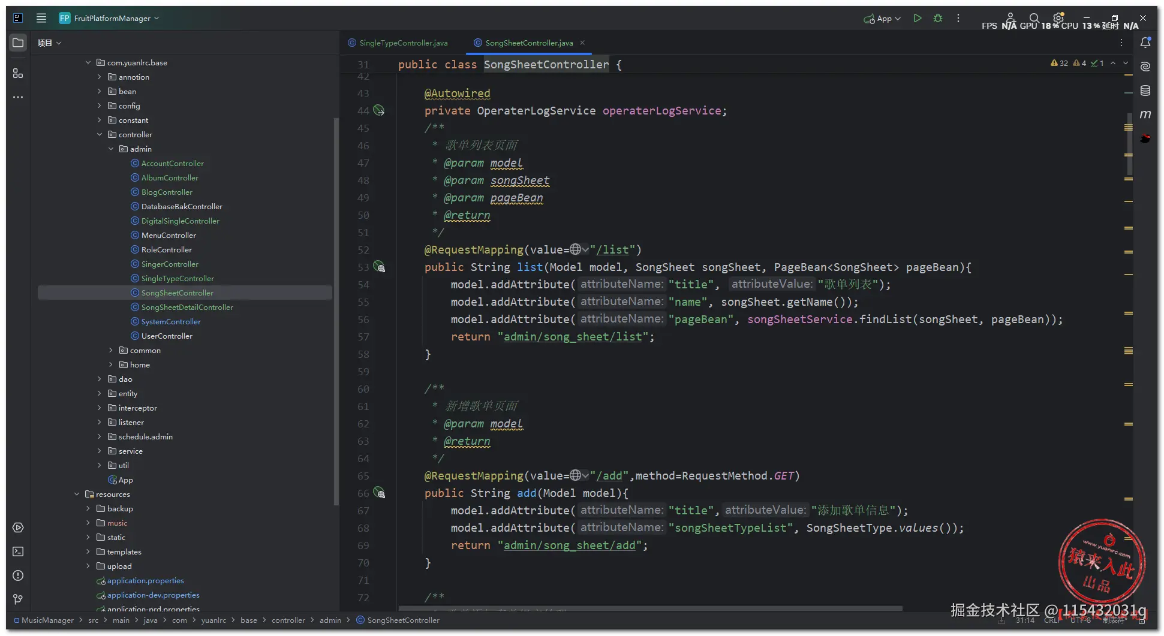Open Search Everywhere magnifier
Viewport: 1164px width, 636px height.
tap(1034, 18)
